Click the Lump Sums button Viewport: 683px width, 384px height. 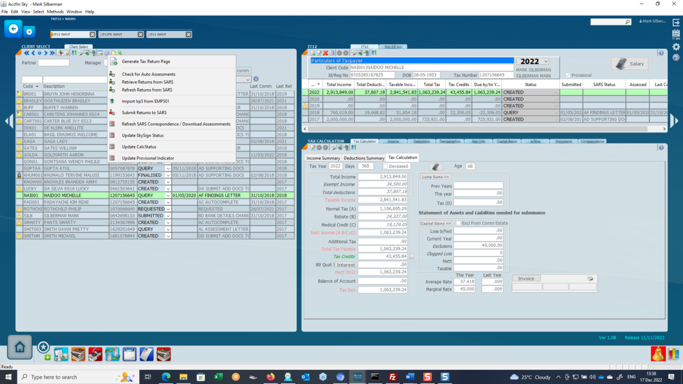435,177
